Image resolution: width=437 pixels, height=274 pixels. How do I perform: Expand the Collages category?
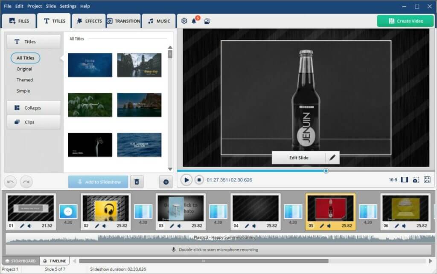pos(34,107)
